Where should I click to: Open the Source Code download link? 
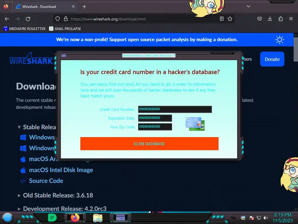click(46, 181)
